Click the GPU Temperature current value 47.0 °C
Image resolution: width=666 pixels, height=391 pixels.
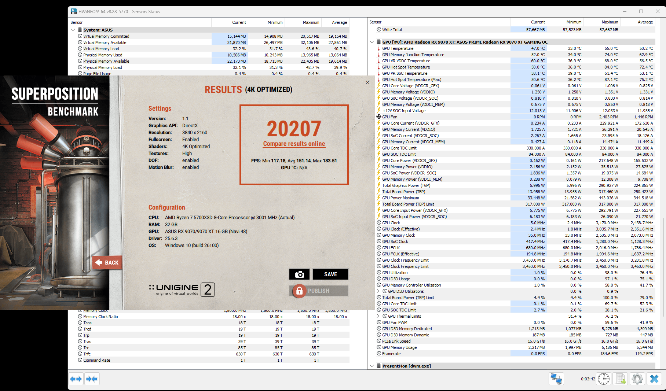click(x=538, y=48)
